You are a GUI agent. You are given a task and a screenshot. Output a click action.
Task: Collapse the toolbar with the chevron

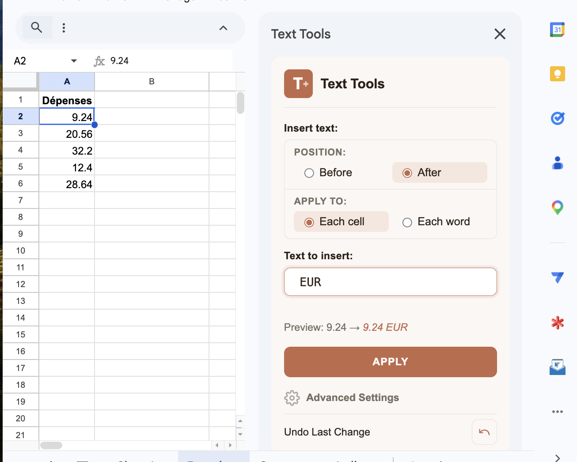[223, 28]
